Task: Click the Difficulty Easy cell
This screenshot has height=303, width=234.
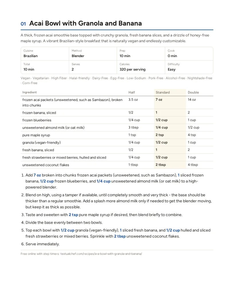Action: [x=189, y=67]
